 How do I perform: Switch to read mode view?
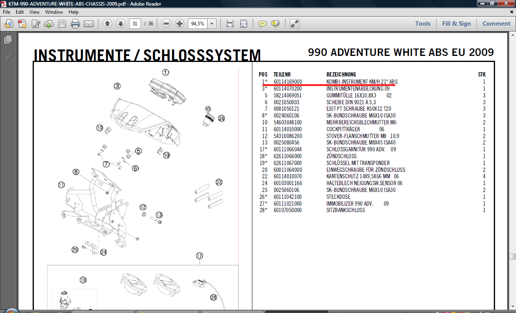coord(295,24)
